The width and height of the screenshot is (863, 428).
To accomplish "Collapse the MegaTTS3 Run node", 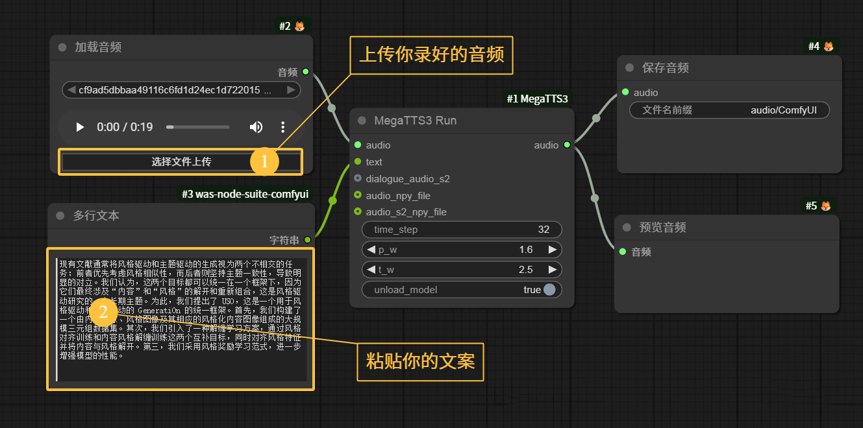I will pos(362,121).
